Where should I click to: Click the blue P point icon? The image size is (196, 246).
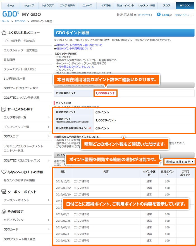159,15
